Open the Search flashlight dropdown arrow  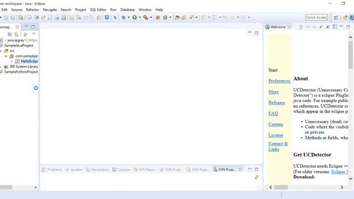[x=196, y=17]
